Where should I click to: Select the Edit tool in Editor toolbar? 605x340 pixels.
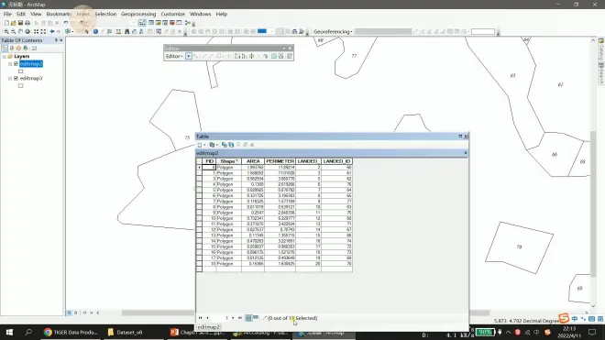click(x=188, y=56)
